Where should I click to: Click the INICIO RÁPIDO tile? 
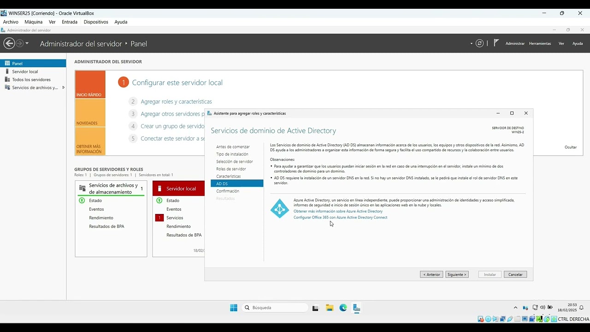tap(90, 84)
